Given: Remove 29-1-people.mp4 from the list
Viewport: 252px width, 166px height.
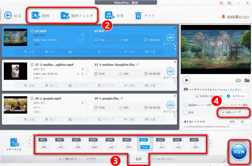Looking at the screenshot, I should pyautogui.click(x=175, y=96).
